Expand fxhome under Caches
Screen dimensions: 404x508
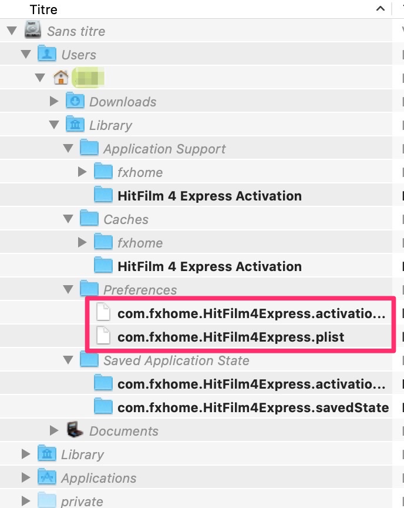pos(82,242)
